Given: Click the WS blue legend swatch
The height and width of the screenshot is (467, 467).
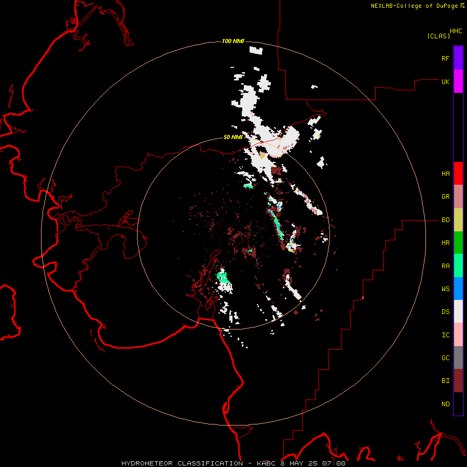Looking at the screenshot, I should pos(458,289).
